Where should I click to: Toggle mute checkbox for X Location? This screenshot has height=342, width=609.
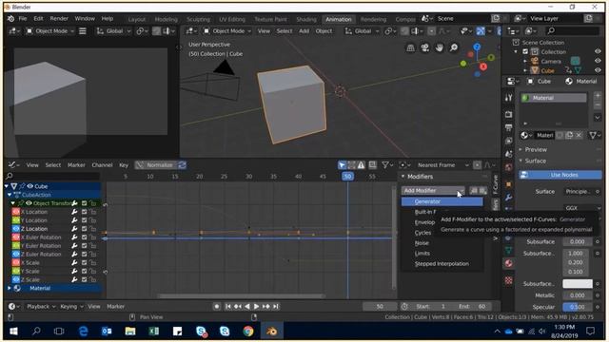tap(85, 212)
